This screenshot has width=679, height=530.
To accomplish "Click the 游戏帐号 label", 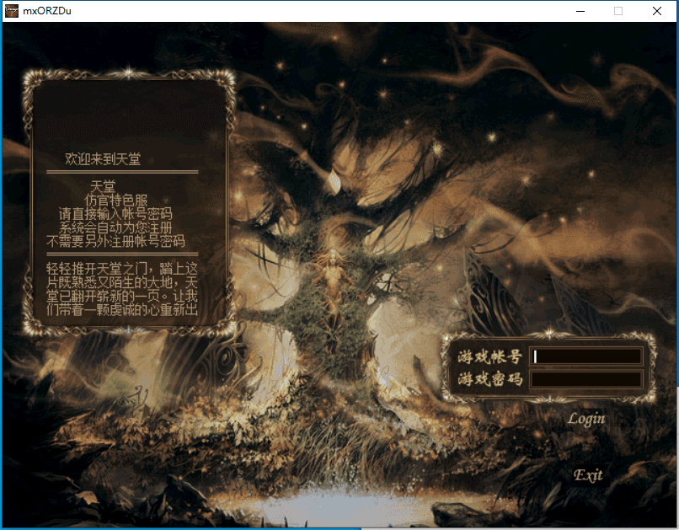I will [489, 356].
